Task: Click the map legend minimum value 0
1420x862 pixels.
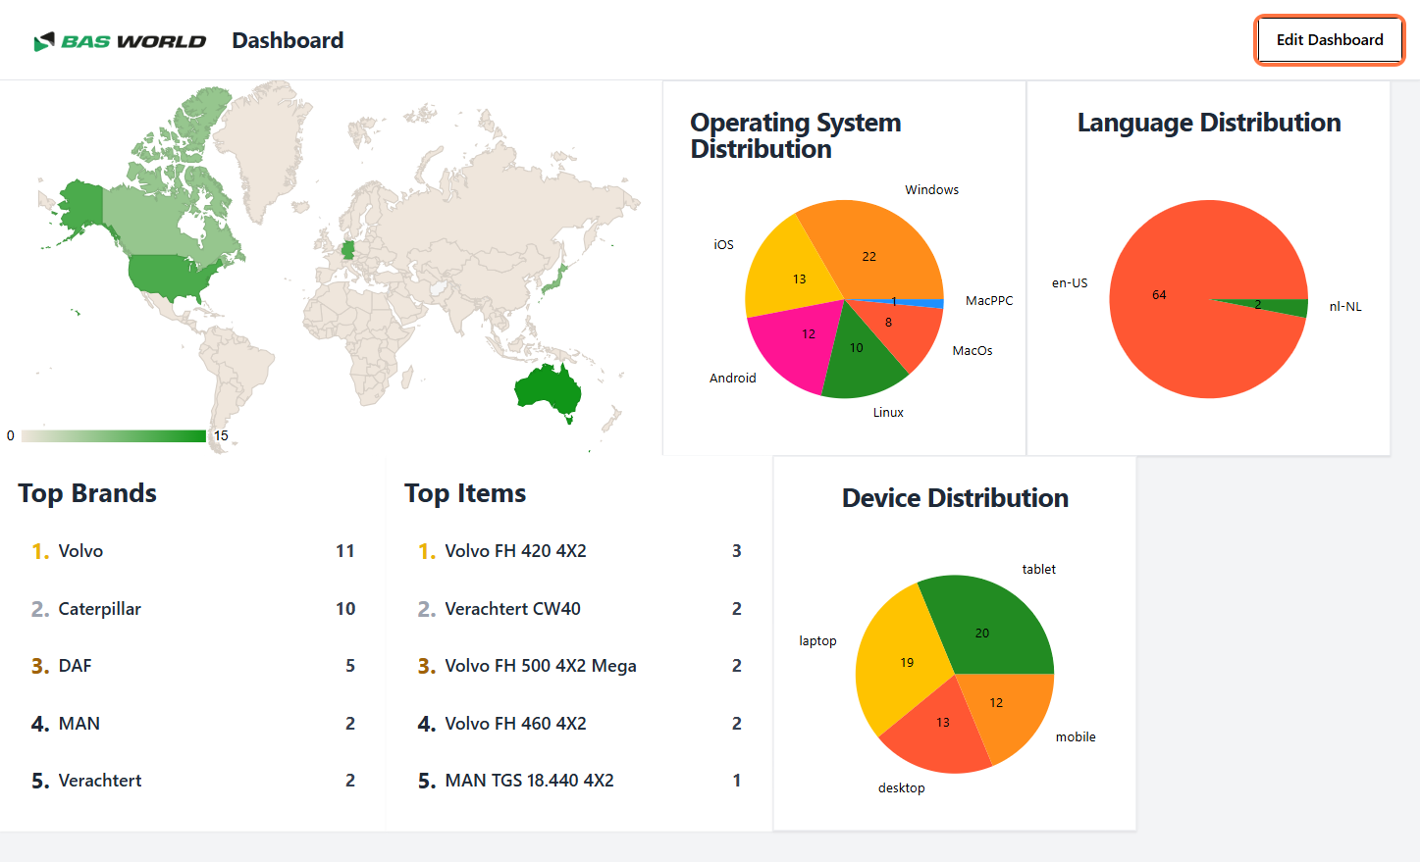Action: tap(11, 436)
